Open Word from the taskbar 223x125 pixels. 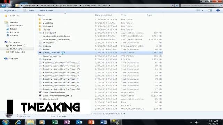click(x=103, y=122)
